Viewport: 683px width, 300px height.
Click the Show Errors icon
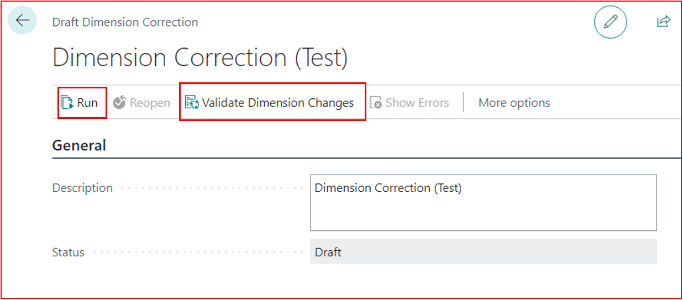[x=376, y=103]
